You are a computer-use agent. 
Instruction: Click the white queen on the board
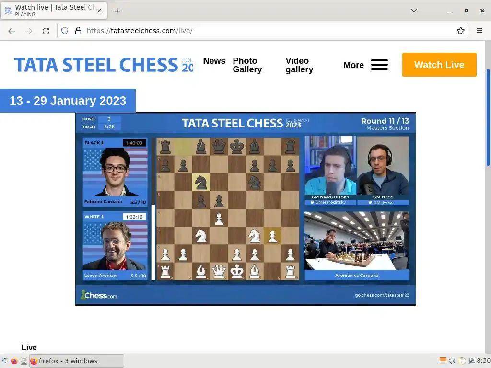(x=219, y=271)
